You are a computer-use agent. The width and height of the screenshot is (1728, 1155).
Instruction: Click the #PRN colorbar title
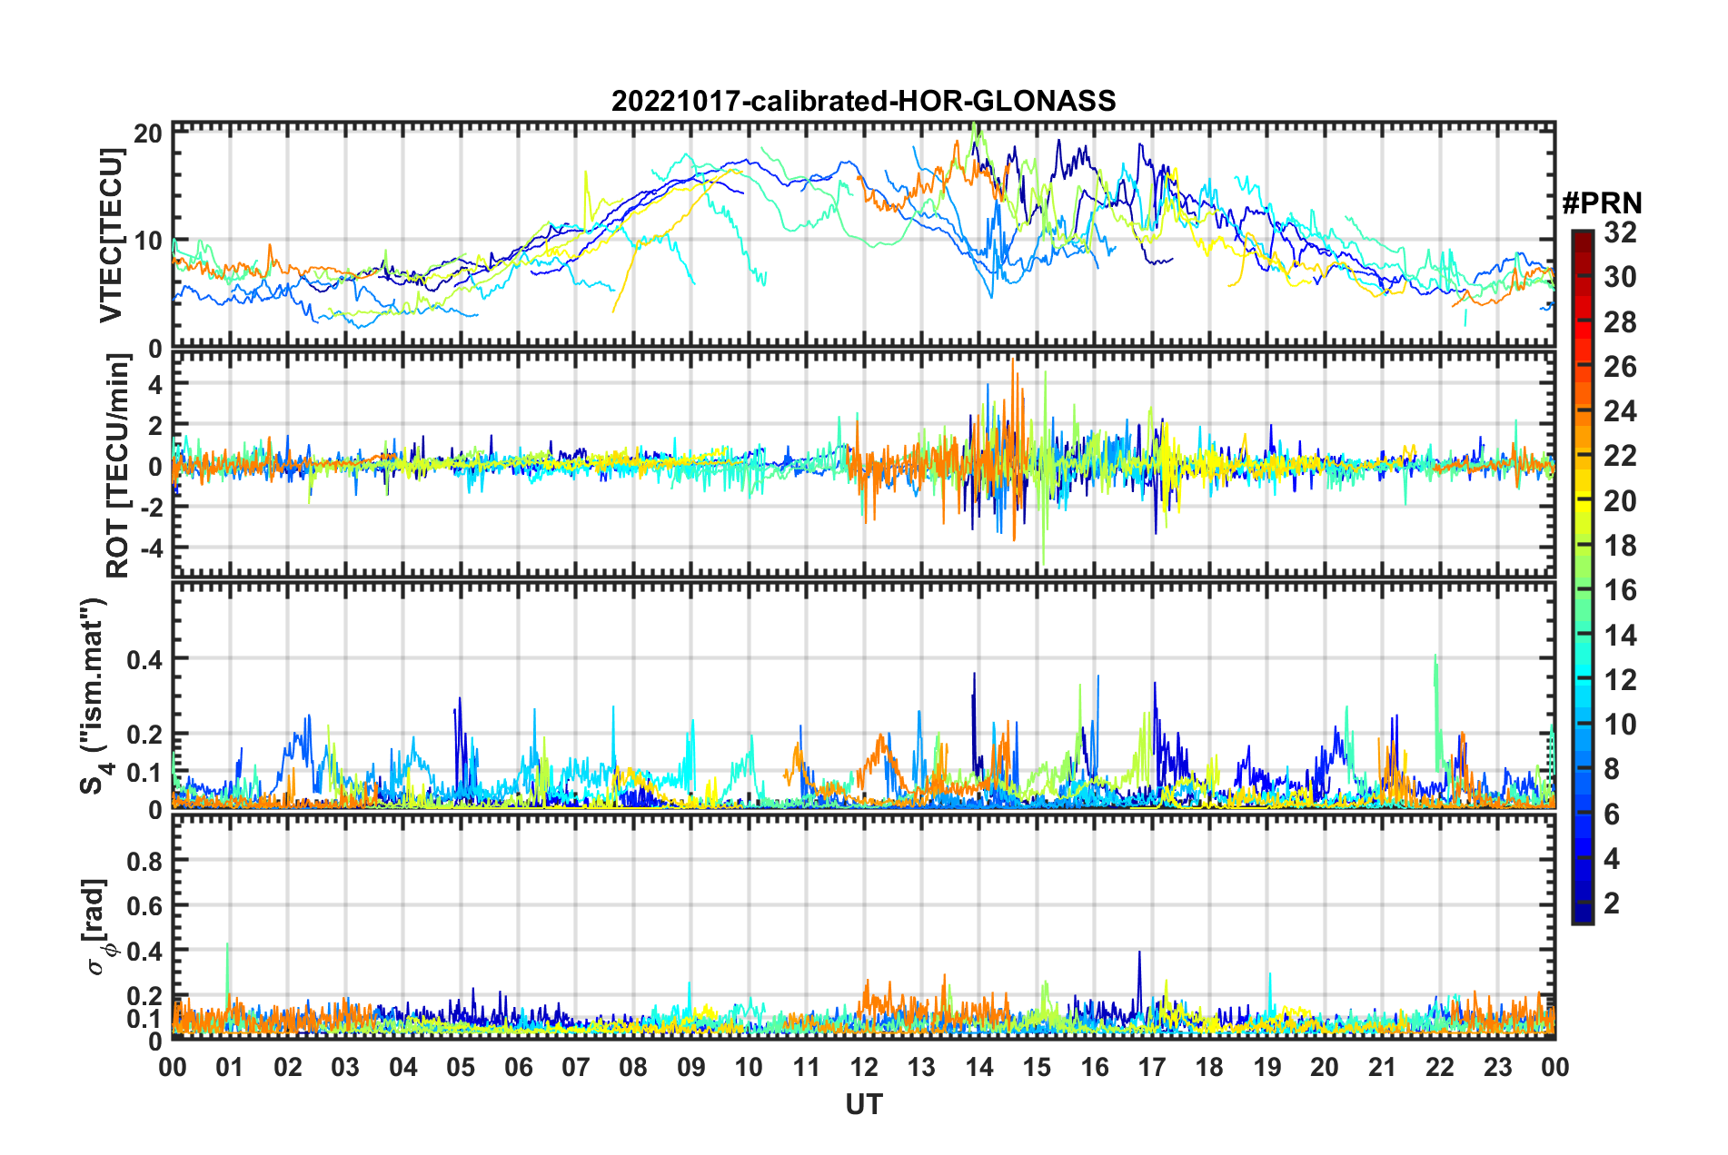pos(1602,202)
